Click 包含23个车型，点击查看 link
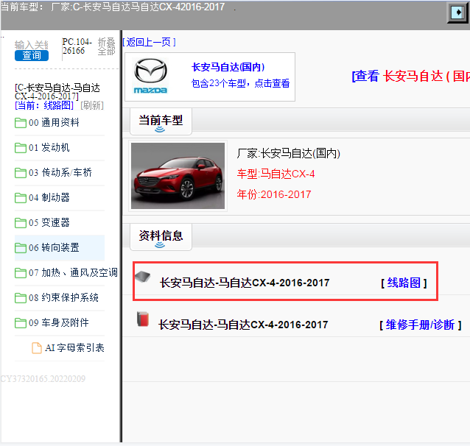This screenshot has width=470, height=446. [x=240, y=83]
